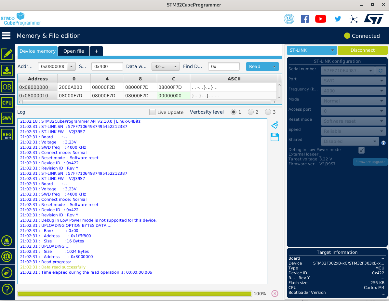Click the Find Data input field
Image resolution: width=389 pixels, height=301 pixels.
tap(224, 66)
